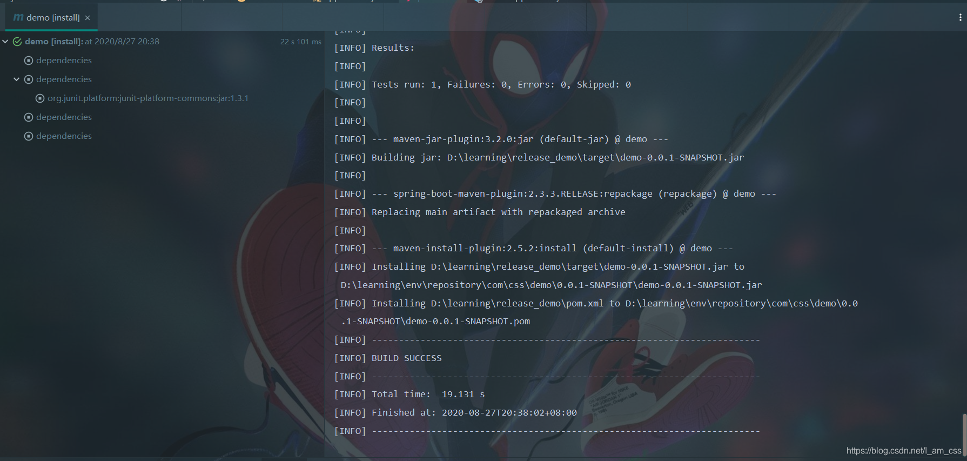The width and height of the screenshot is (967, 461).
Task: Click the Total time: 19.131 s line
Action: 409,395
